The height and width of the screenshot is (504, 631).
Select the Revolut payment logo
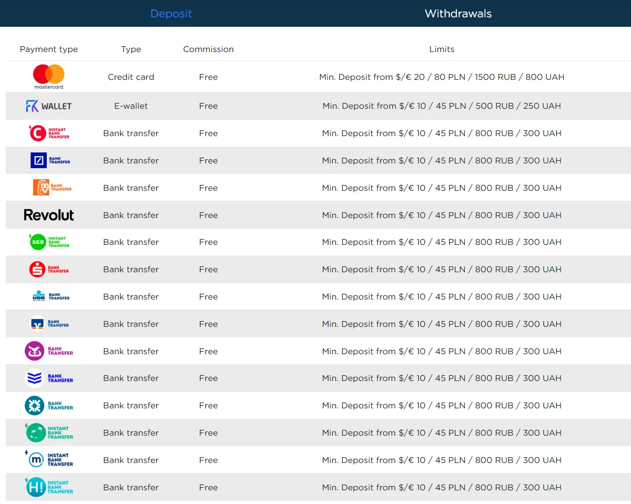(49, 215)
